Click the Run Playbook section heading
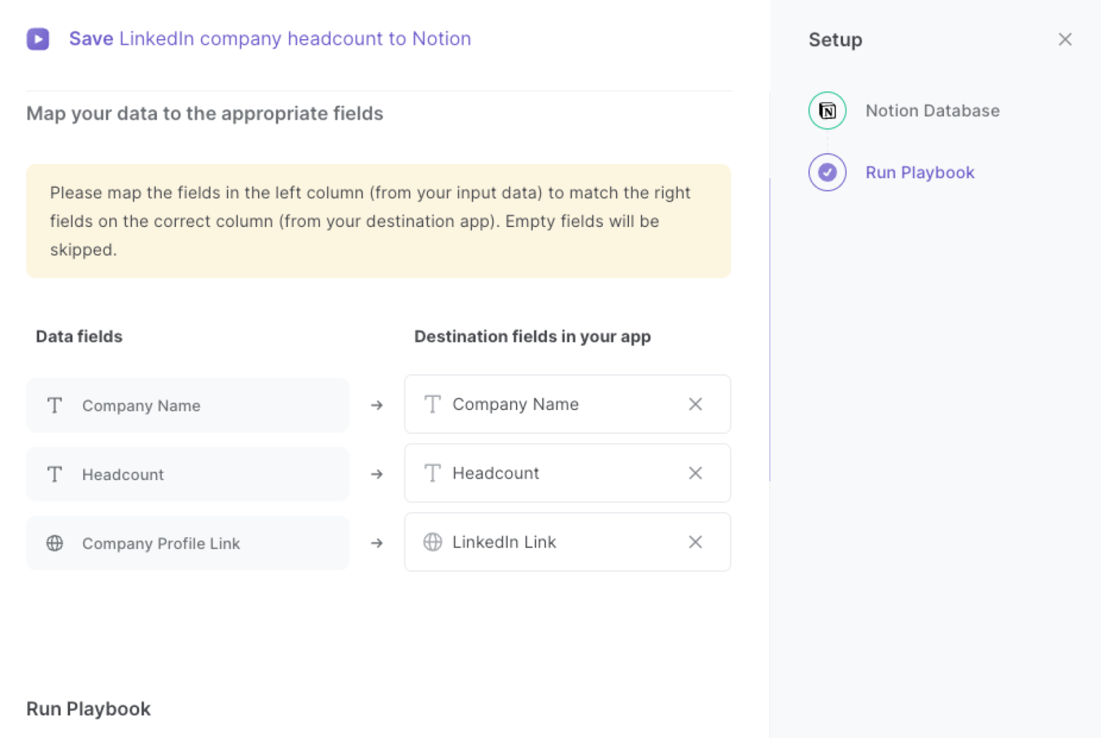Image resolution: width=1101 pixels, height=738 pixels. 88,709
